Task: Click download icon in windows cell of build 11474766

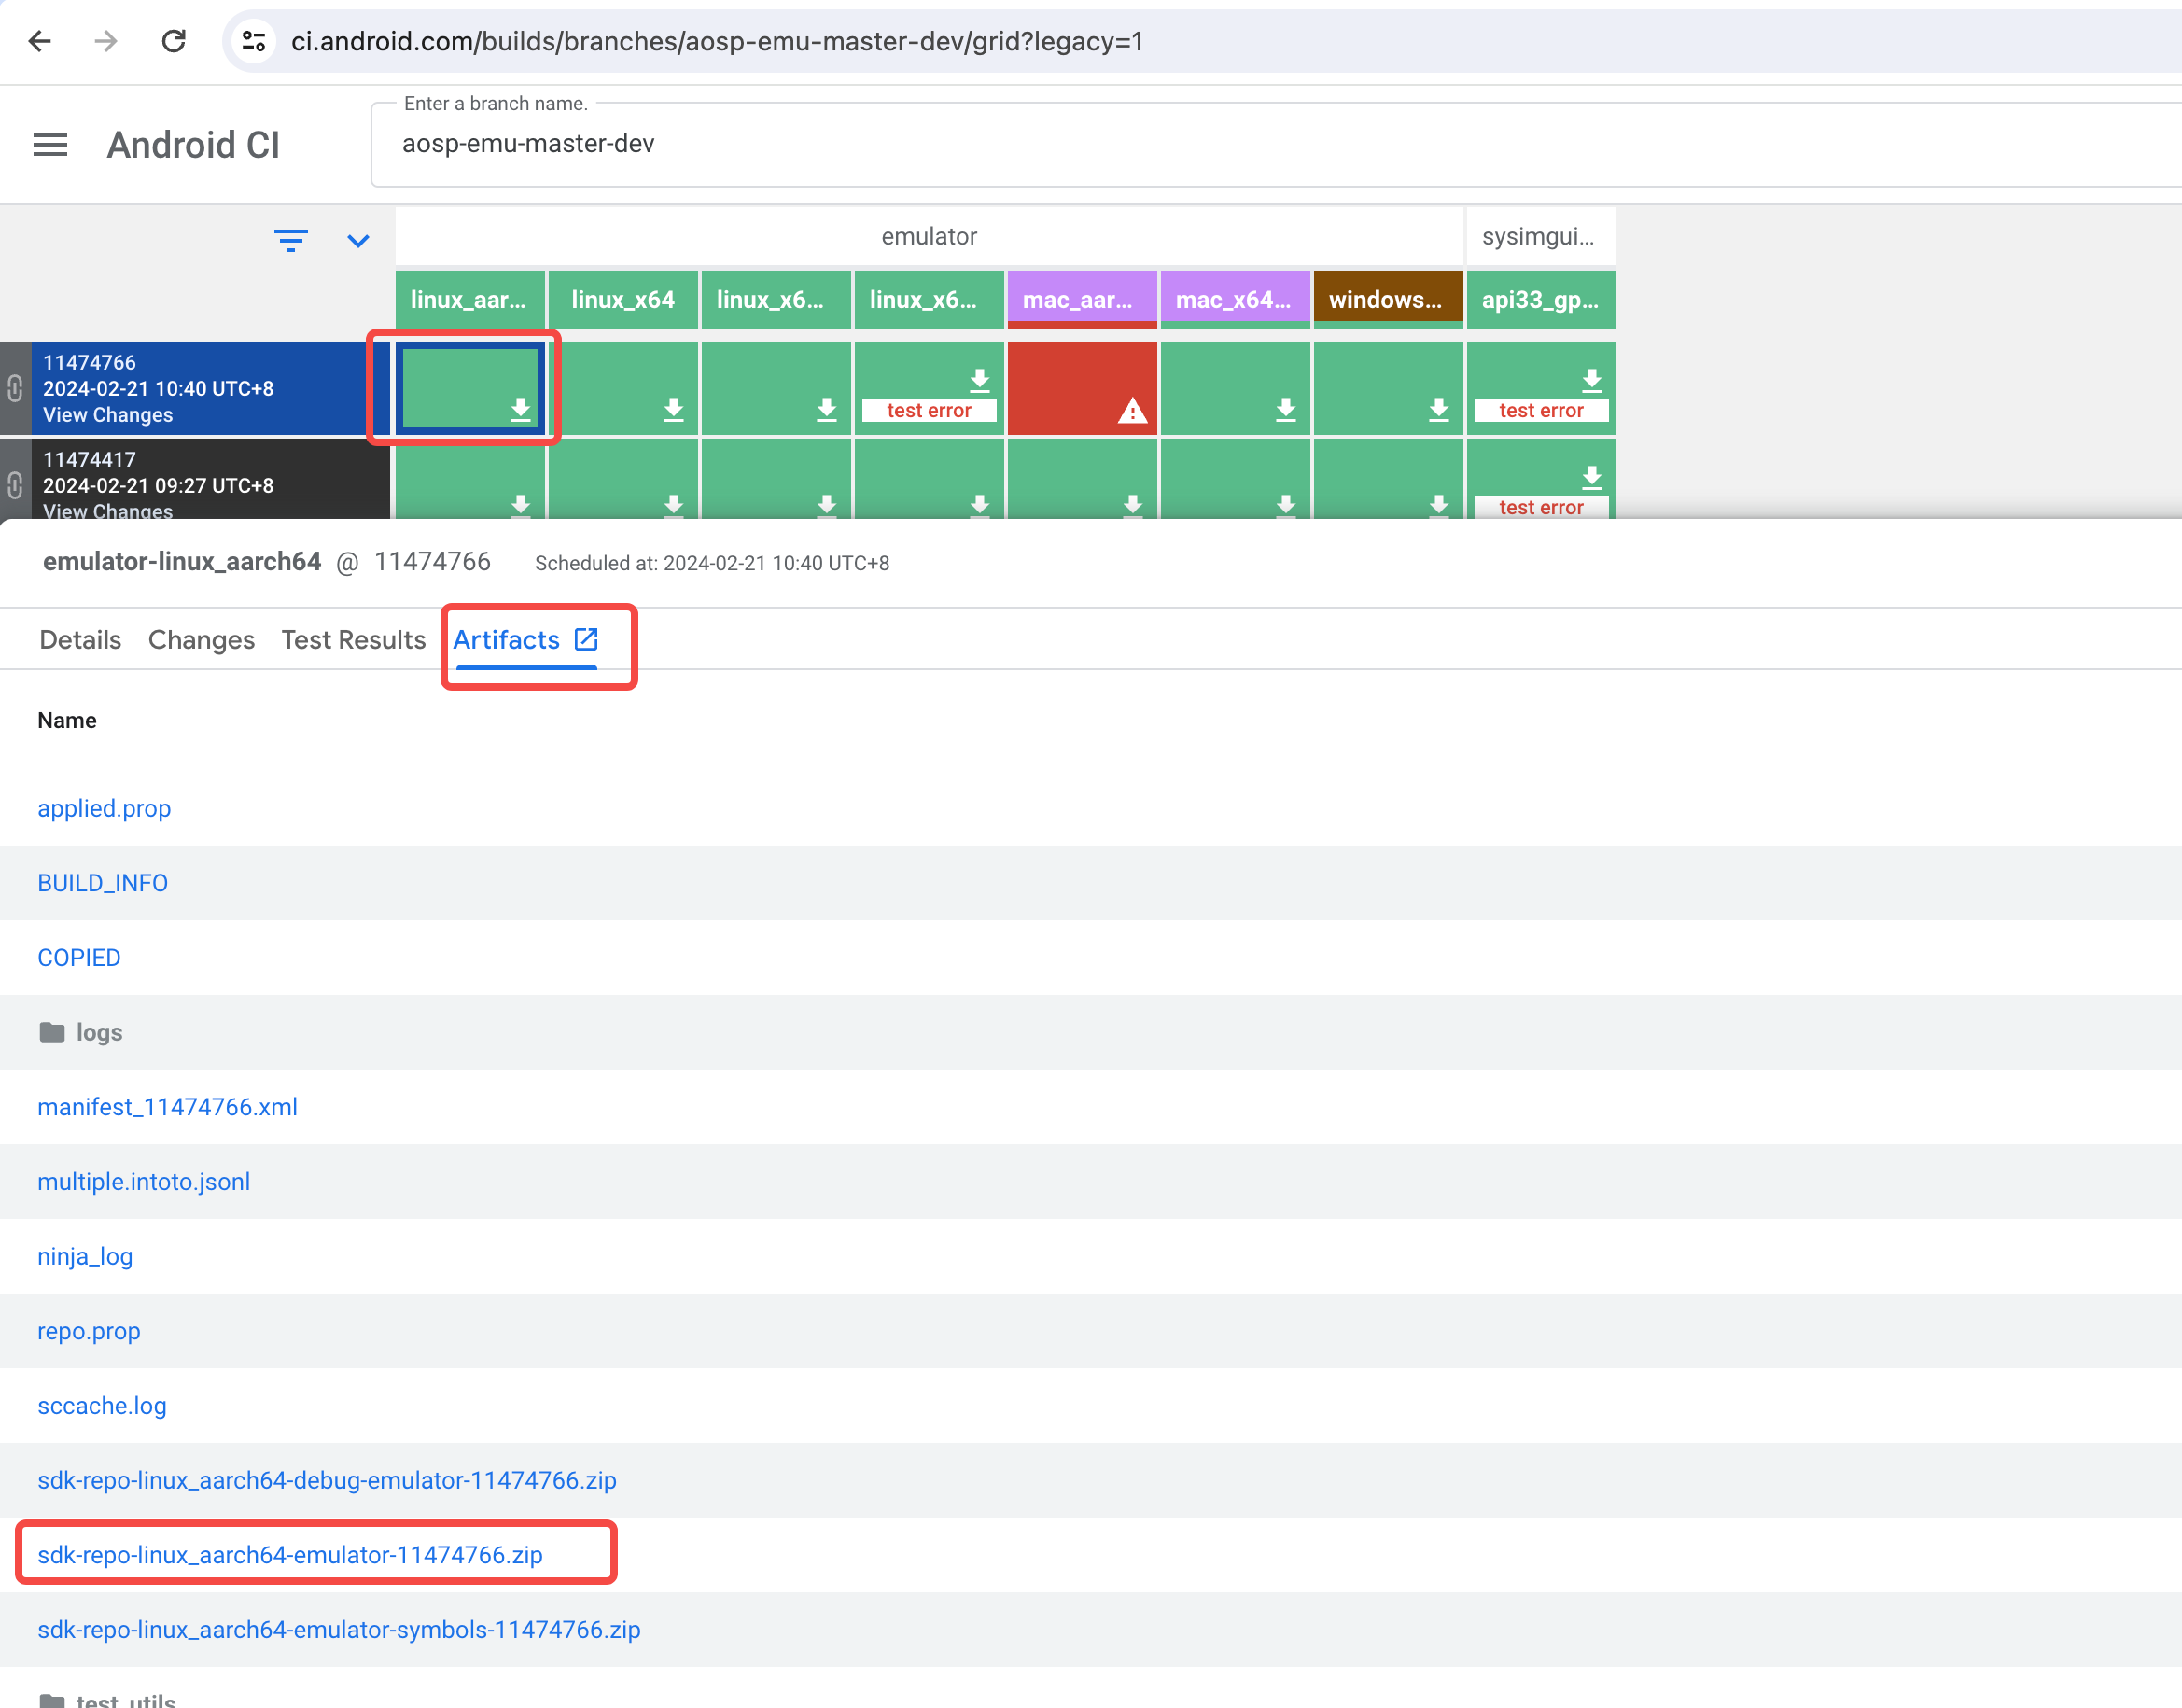Action: [x=1438, y=408]
